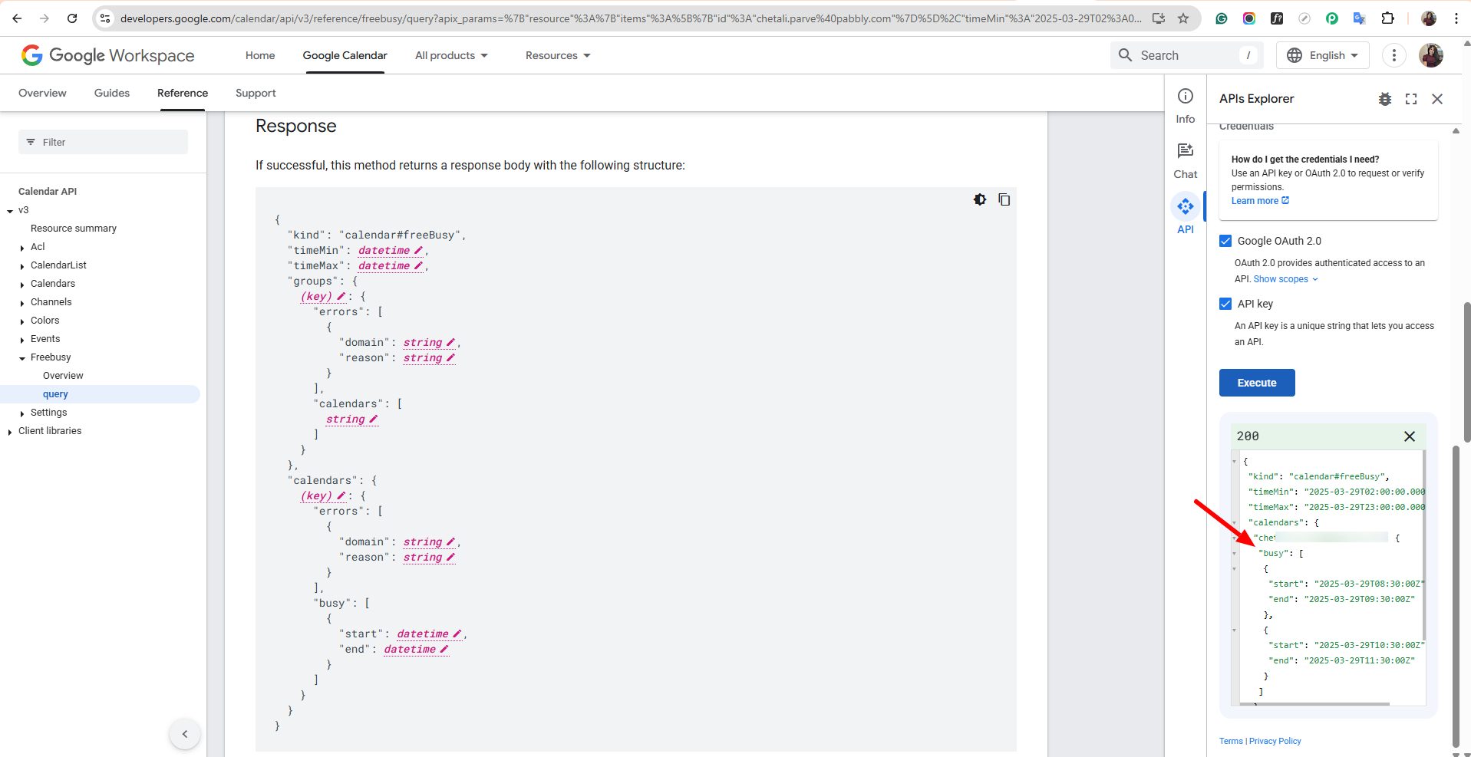The image size is (1471, 757).
Task: Edit the timeMax datetime pencil icon
Action: (418, 266)
